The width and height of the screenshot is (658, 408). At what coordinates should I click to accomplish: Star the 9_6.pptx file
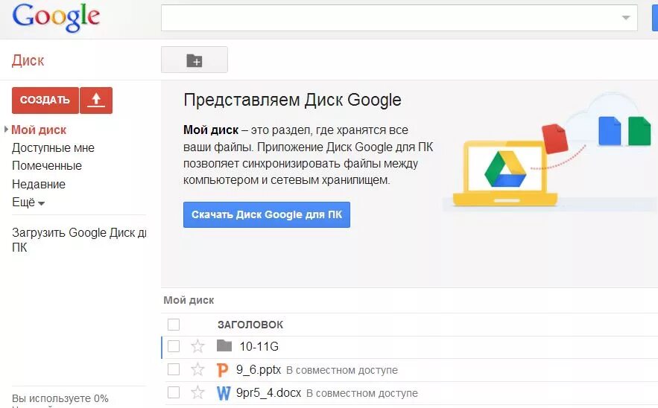[197, 369]
